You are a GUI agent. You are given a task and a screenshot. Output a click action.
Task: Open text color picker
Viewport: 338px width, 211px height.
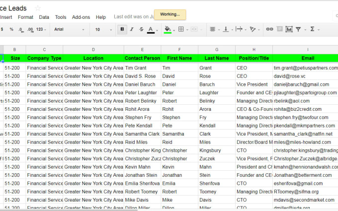coord(151,29)
